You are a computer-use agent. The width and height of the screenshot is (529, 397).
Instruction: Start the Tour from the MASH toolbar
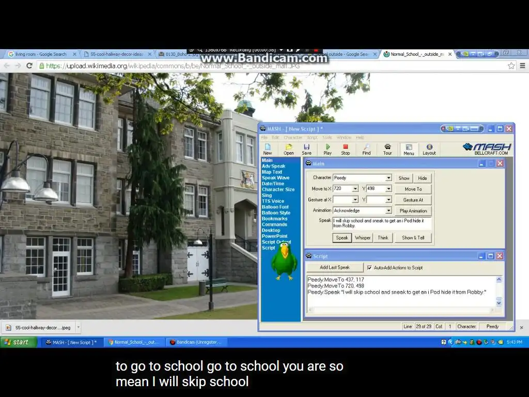click(387, 149)
